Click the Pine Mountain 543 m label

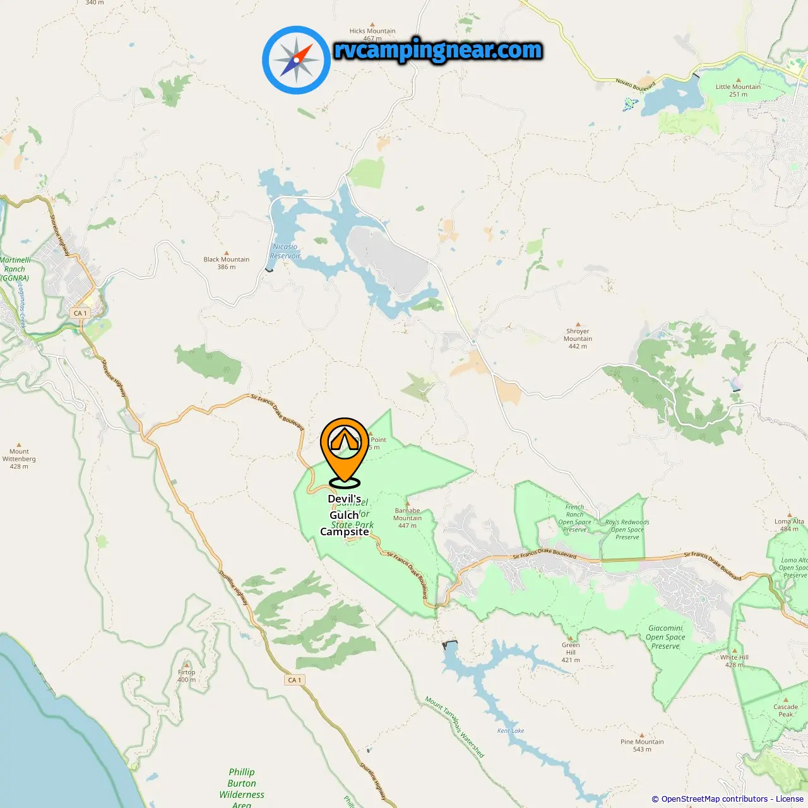click(x=642, y=746)
